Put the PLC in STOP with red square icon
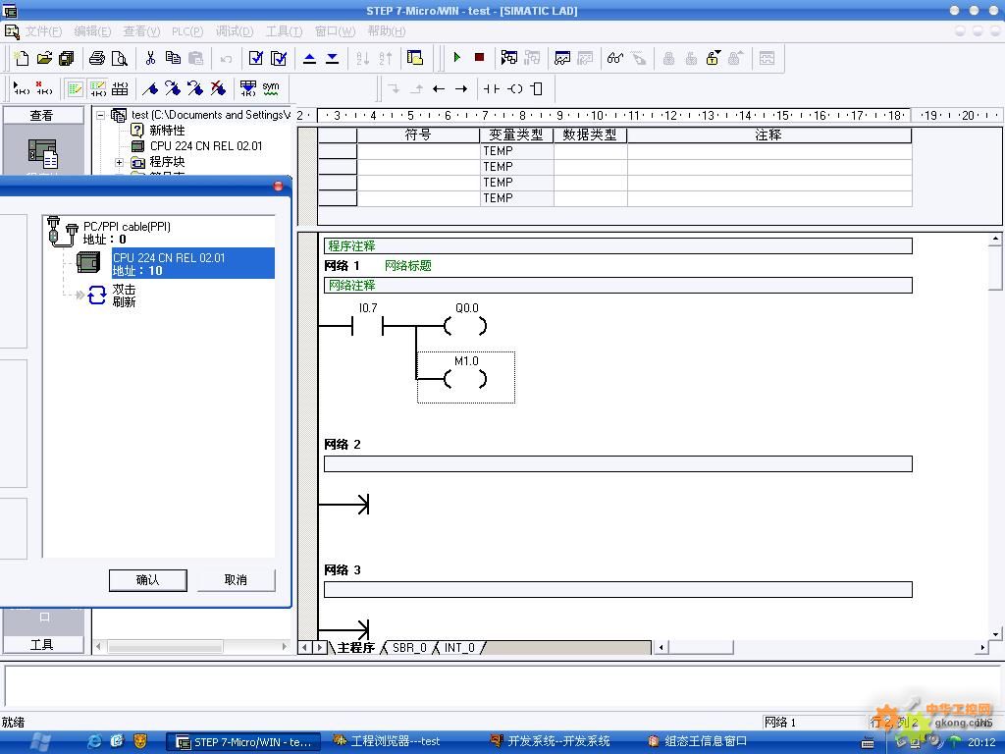The image size is (1005, 754). point(479,58)
